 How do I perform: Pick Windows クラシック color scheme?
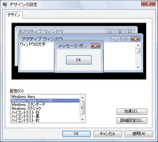click(45, 109)
